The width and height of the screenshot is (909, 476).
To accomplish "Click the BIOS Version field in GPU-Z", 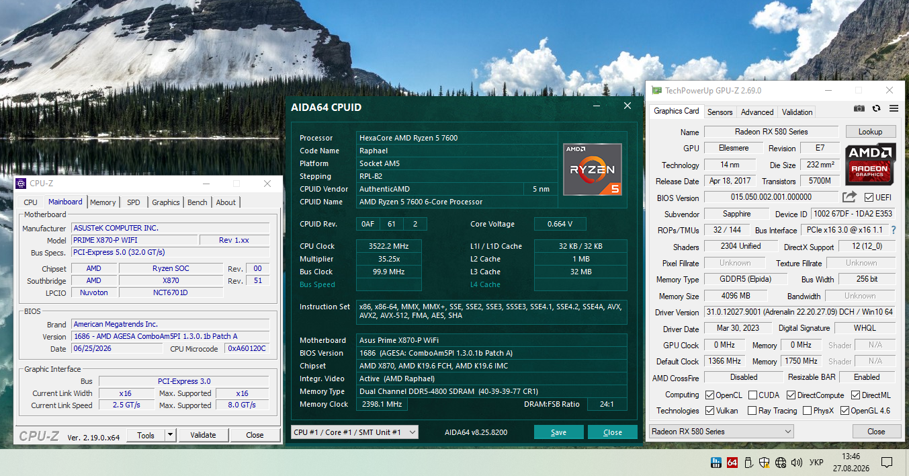I will tap(771, 198).
